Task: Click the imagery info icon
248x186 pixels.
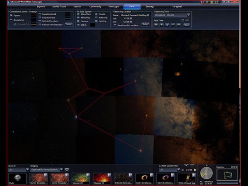Action: [67, 170]
